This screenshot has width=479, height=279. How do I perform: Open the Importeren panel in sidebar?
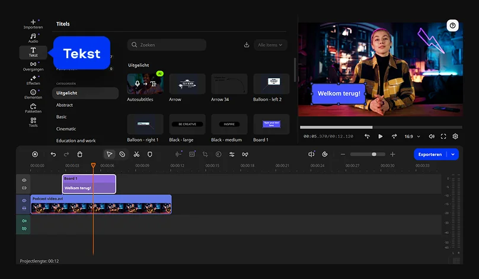coord(33,24)
